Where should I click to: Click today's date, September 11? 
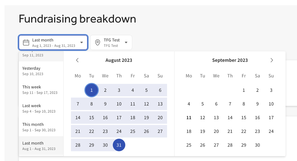189,118
